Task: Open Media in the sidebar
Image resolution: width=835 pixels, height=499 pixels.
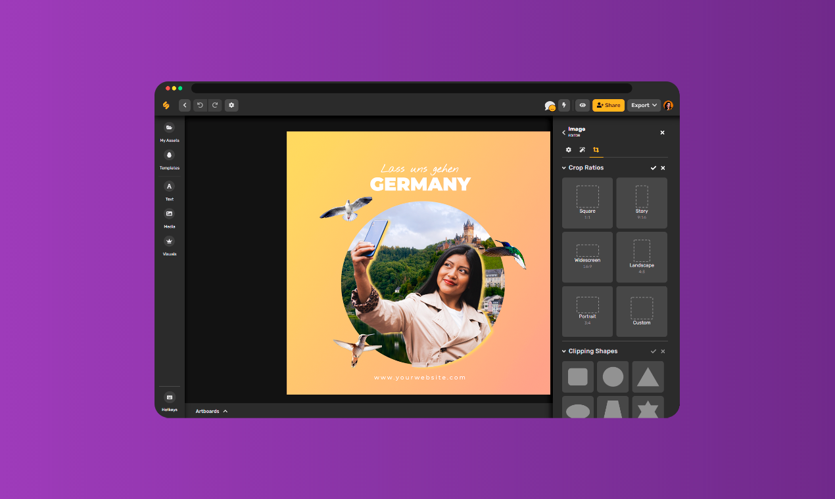Action: point(169,217)
